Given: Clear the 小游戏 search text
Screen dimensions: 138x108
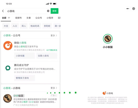Looking at the screenshot, I should click(x=48, y=11).
